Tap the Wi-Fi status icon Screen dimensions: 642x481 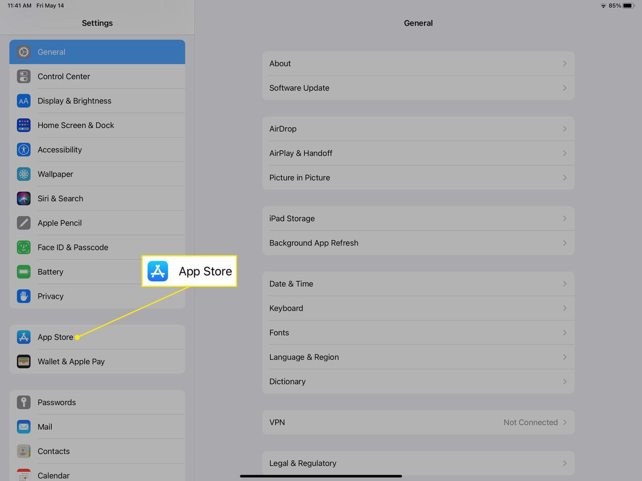tap(603, 6)
